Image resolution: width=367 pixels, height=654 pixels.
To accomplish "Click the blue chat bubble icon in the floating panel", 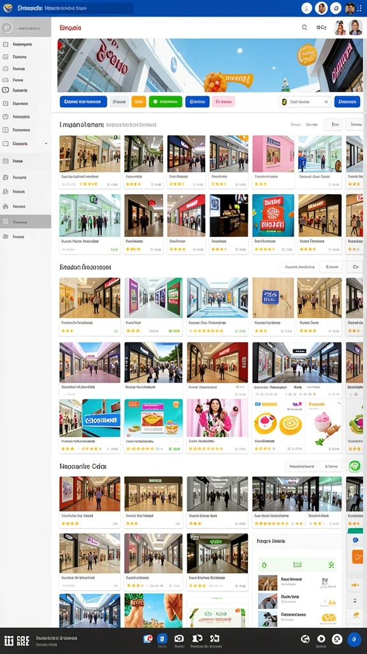I will coord(356,540).
